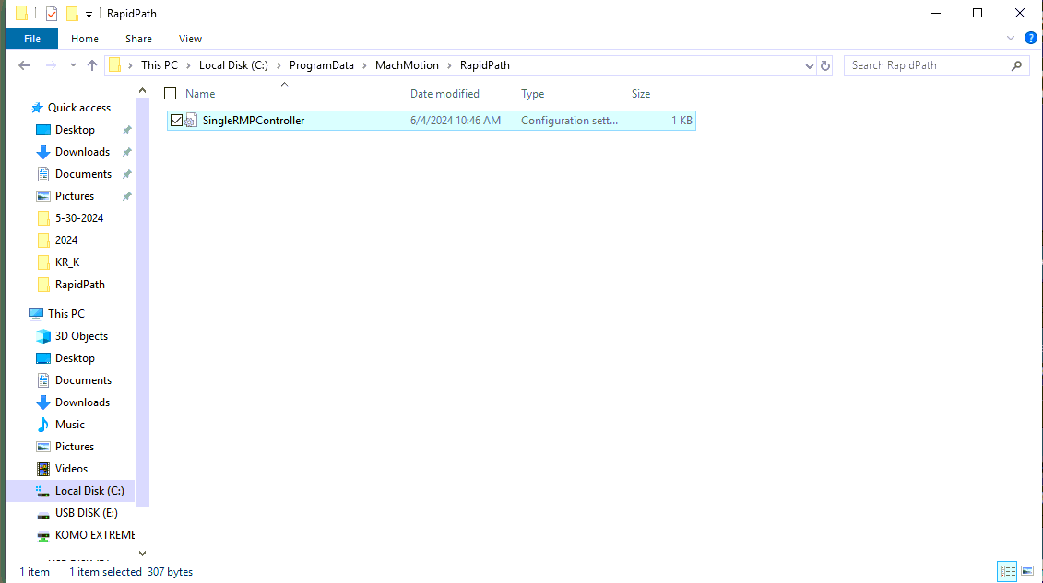Click the Back navigation arrow
Screen dimensions: 1043x583
coord(25,65)
